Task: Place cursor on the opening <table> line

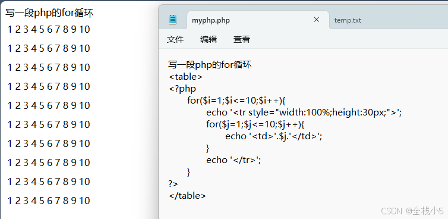Action: click(186, 77)
